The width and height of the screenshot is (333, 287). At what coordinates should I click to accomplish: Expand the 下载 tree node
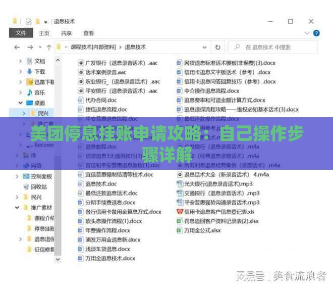(x=20, y=71)
